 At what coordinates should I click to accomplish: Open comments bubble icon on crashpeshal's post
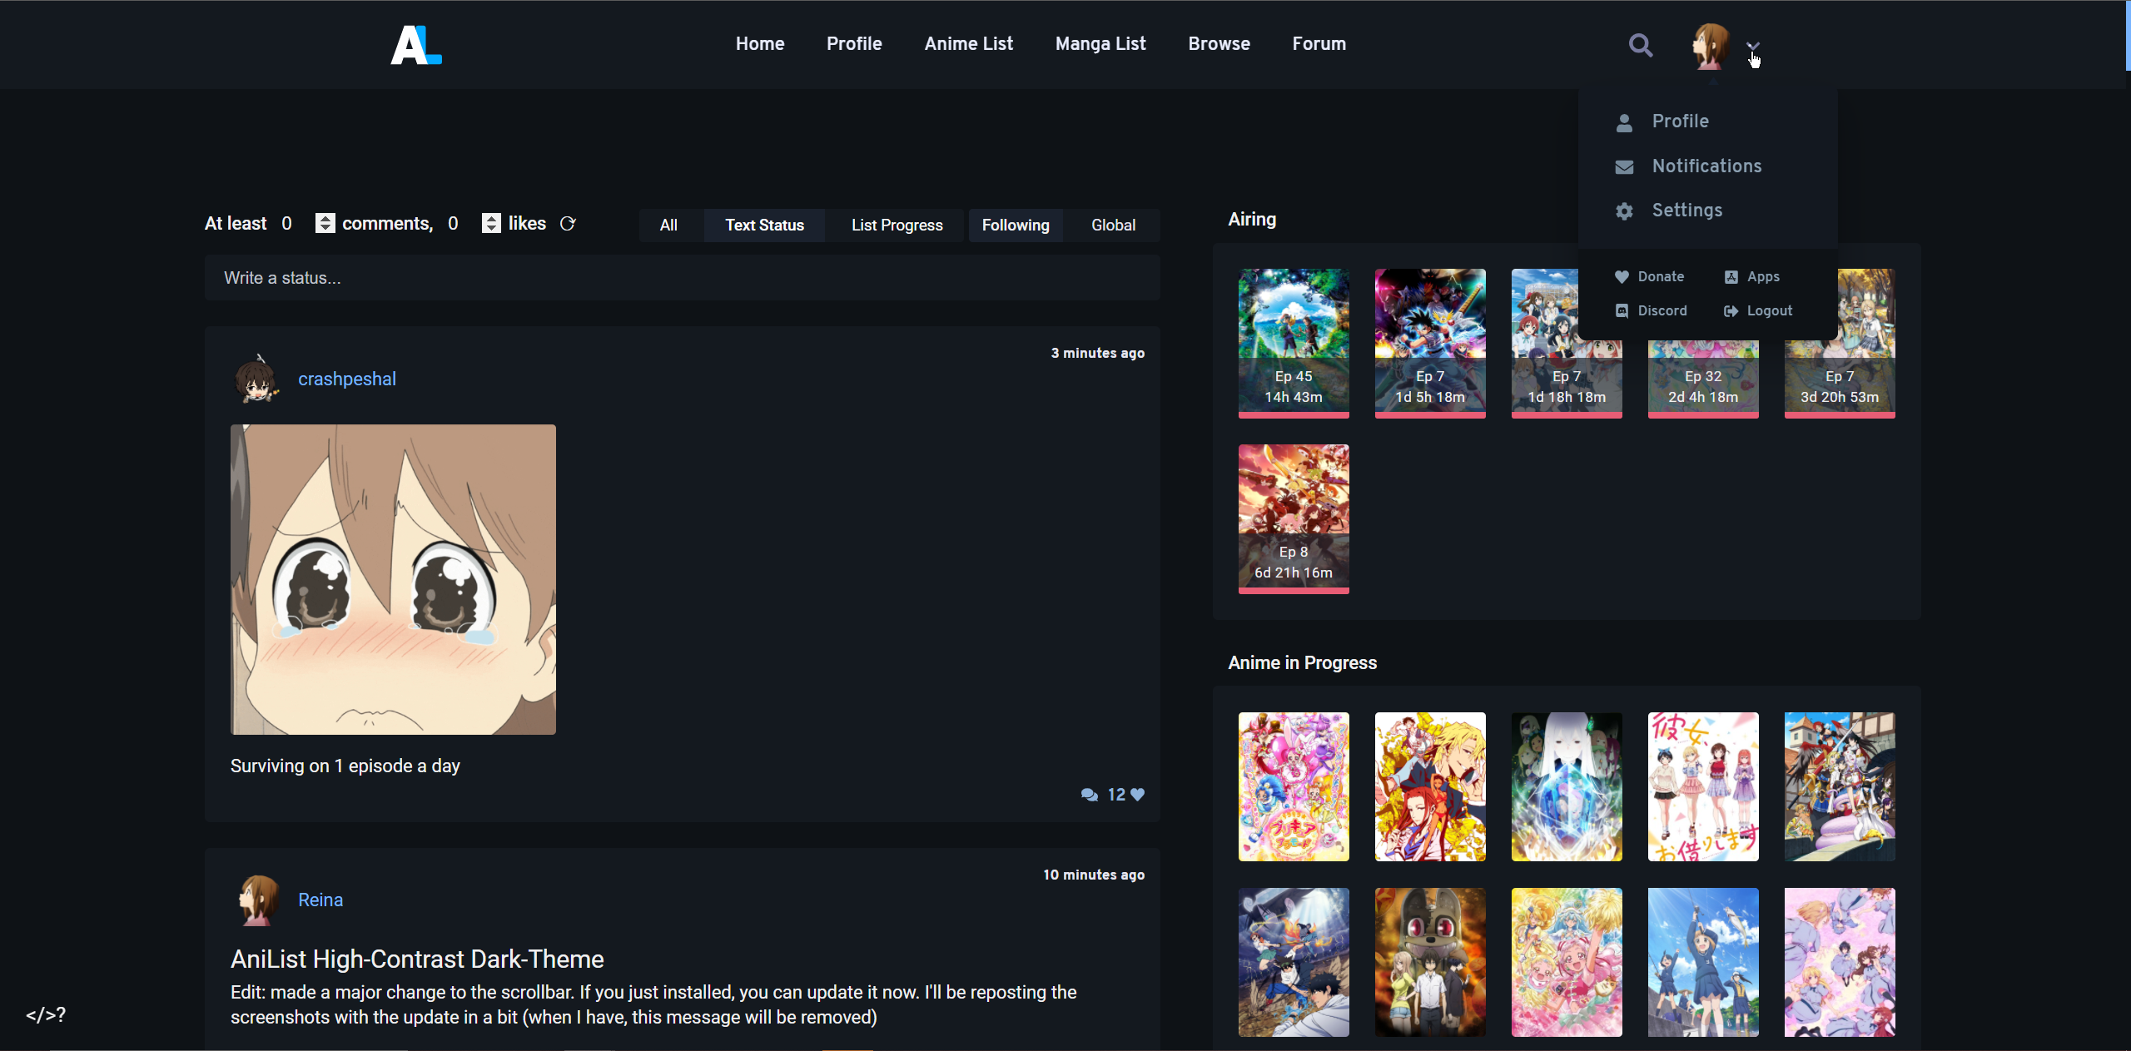coord(1089,795)
